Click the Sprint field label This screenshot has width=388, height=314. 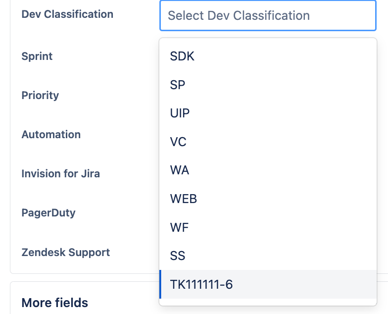[37, 56]
